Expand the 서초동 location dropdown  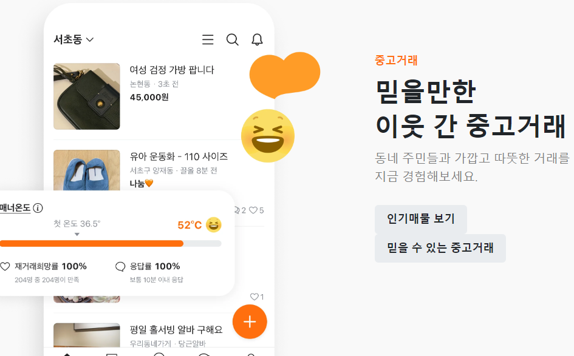pos(73,39)
